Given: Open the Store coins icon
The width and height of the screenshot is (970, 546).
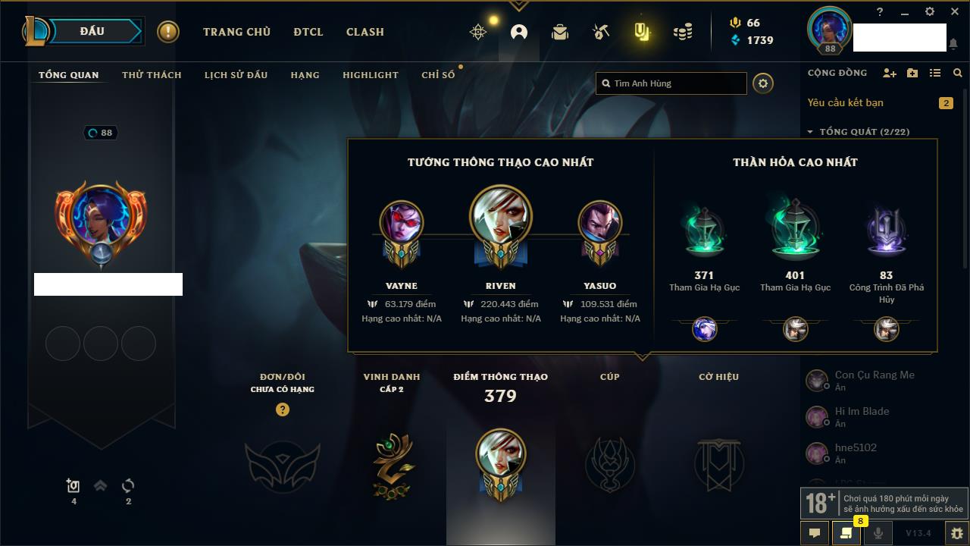Looking at the screenshot, I should click(x=683, y=32).
